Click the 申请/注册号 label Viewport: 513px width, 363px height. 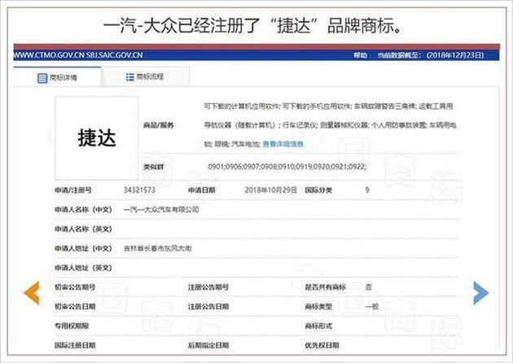(73, 190)
